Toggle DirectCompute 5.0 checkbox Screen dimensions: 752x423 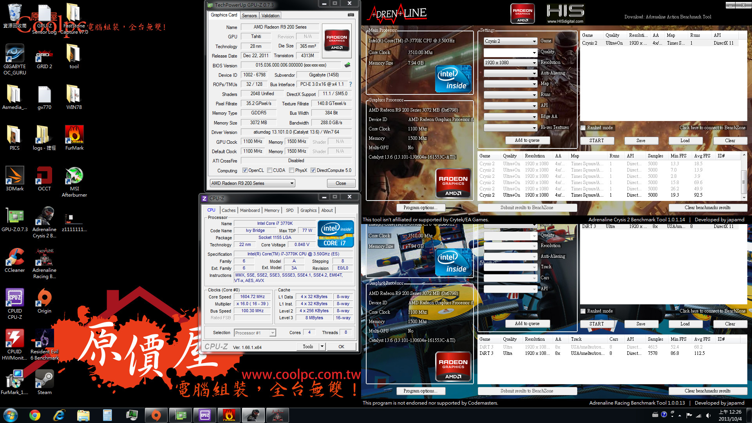(313, 170)
